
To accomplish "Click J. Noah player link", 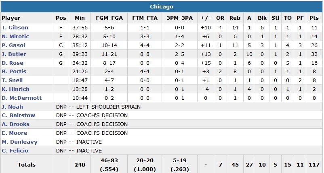I will pyautogui.click(x=13, y=107).
